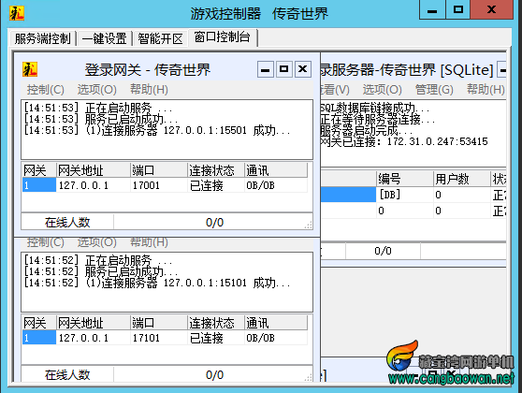Viewport: 522px width, 393px height.
Task: Select the 智能开区 tab
Action: pyautogui.click(x=161, y=38)
